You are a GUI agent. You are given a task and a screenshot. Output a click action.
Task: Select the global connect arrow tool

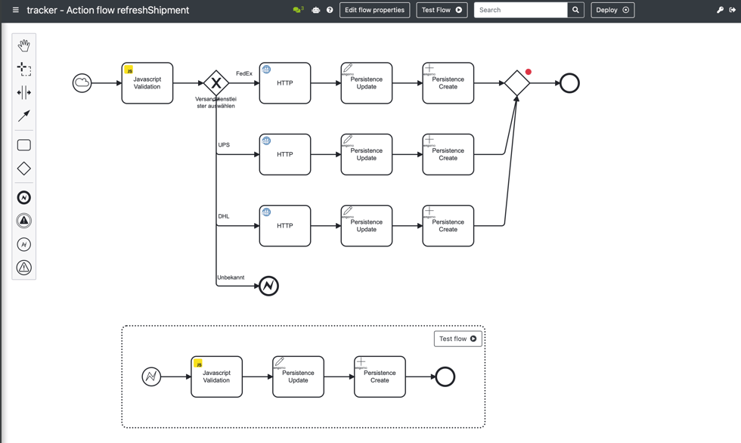(x=24, y=116)
